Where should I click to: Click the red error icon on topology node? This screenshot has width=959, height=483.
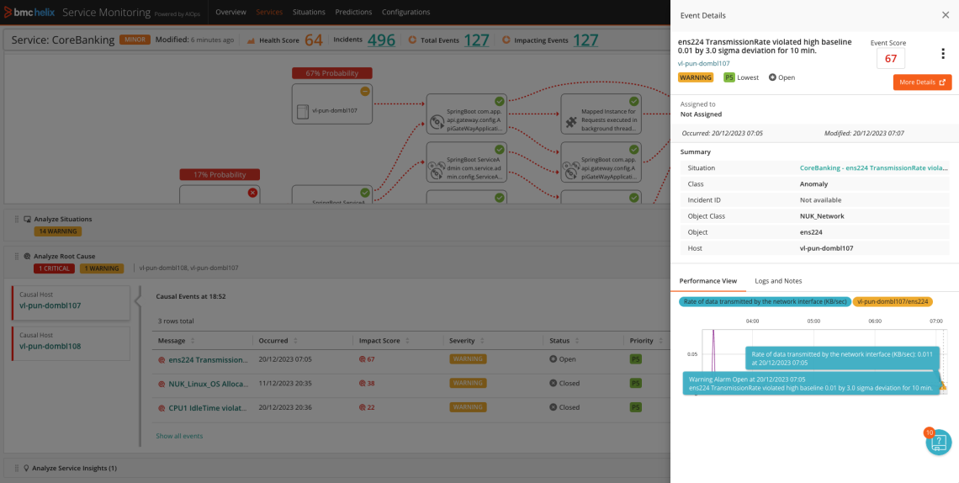tap(252, 193)
